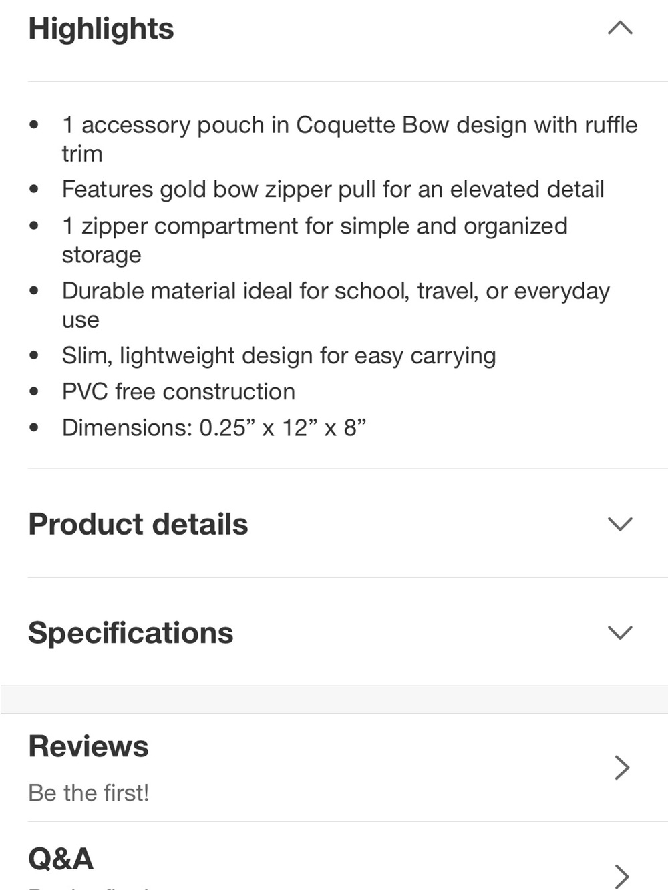The image size is (668, 890).
Task: Tap the bullet marker beside Dimensions
Action: pyautogui.click(x=34, y=428)
